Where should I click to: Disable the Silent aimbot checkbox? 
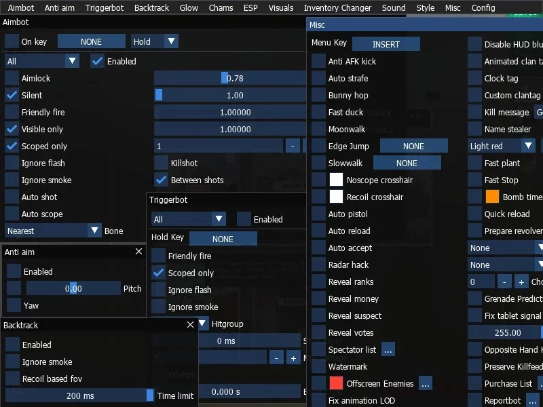[x=12, y=95]
